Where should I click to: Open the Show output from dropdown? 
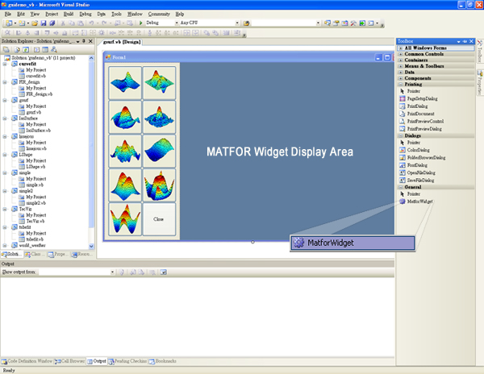tap(112, 272)
